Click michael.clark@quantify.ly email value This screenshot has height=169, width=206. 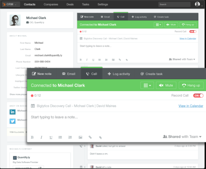[48, 56]
